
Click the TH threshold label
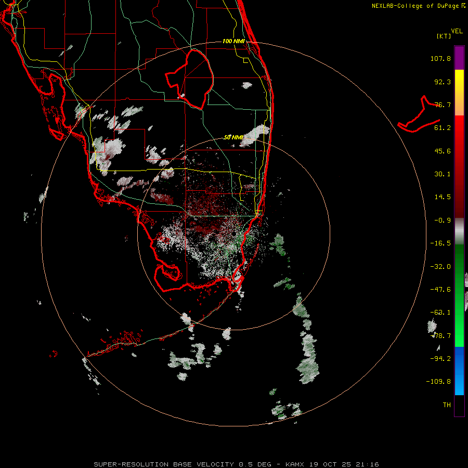(x=447, y=405)
